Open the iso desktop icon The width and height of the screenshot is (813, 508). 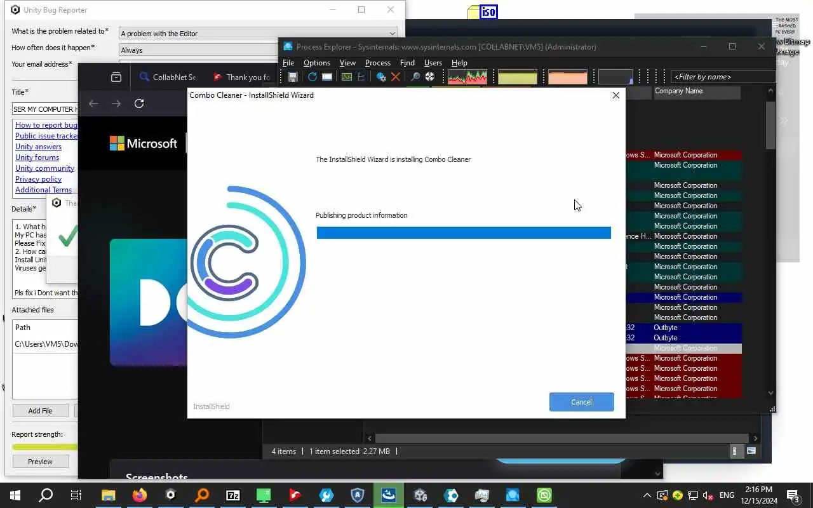483,11
